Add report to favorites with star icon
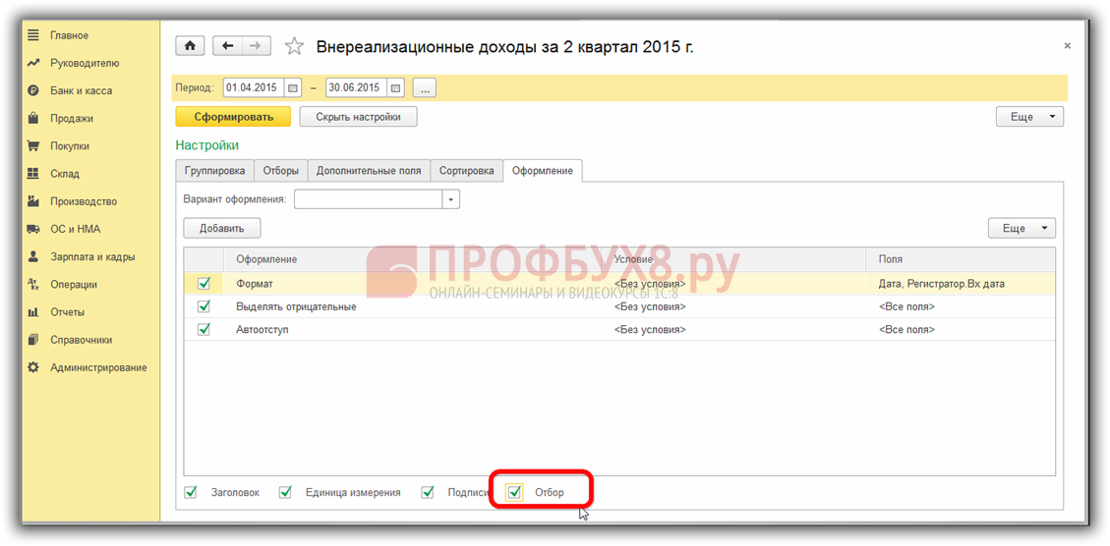This screenshot has height=546, width=1110. click(293, 46)
